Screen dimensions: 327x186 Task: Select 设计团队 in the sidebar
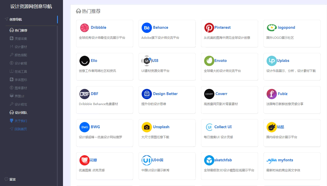tap(21, 113)
